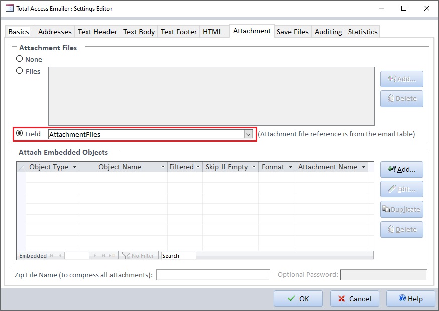439x311 pixels.
Task: Choose the Files radio option
Action: pyautogui.click(x=19, y=71)
